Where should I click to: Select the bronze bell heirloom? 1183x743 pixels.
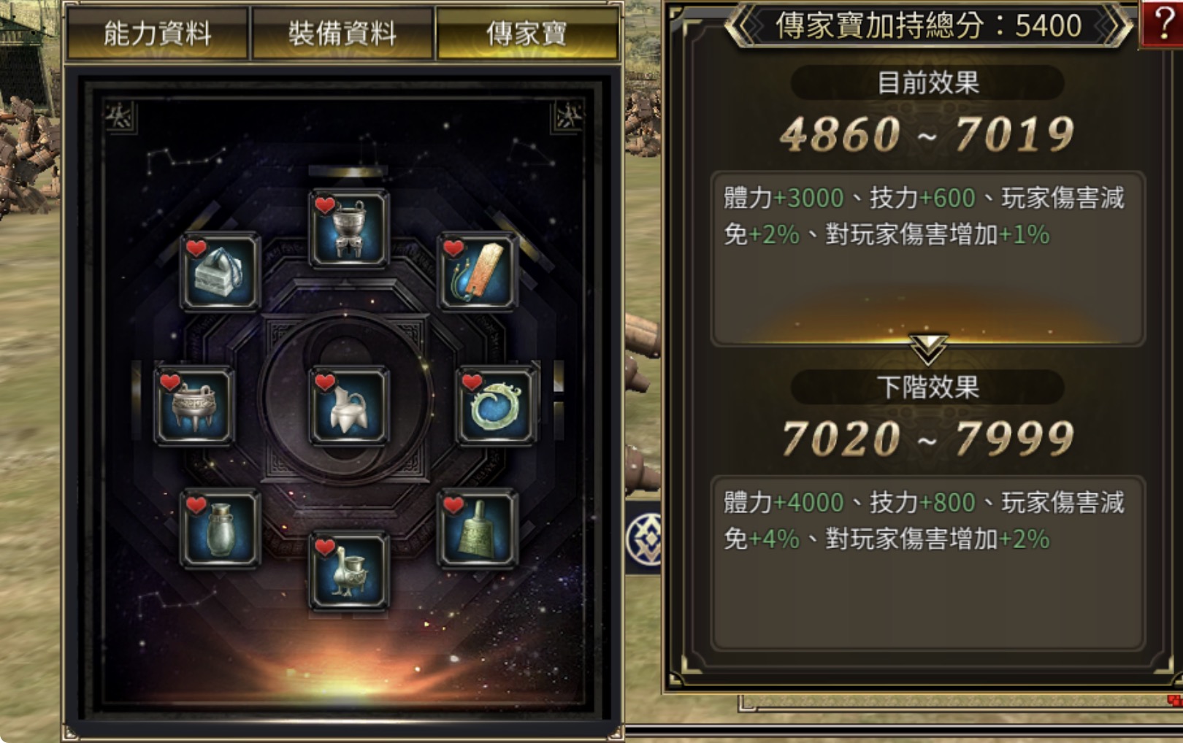[x=477, y=528]
